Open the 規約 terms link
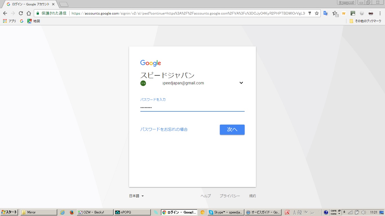 pos(253,196)
